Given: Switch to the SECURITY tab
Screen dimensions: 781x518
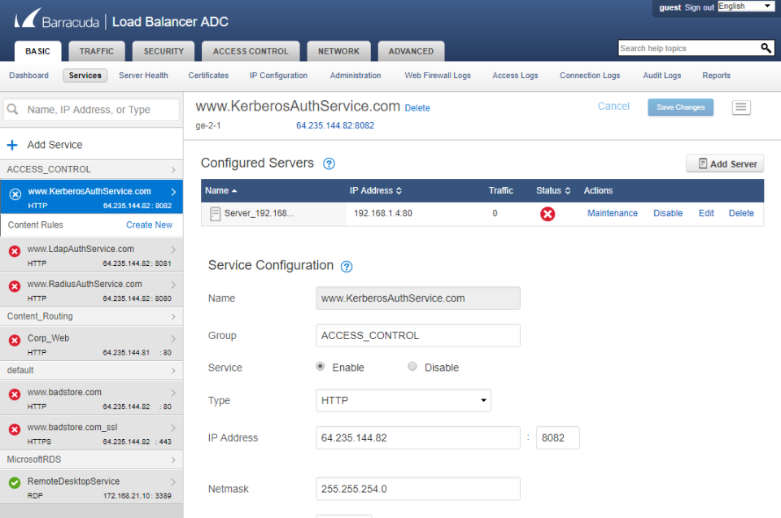Looking at the screenshot, I should [163, 50].
